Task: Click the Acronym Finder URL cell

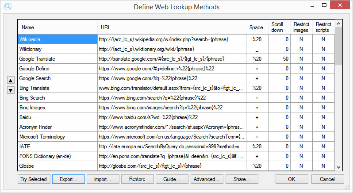Action: click(x=172, y=127)
